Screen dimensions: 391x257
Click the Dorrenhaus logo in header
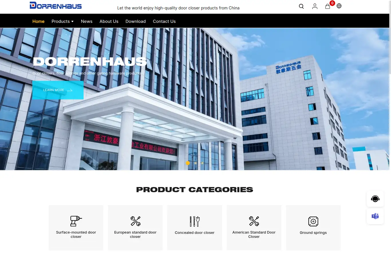click(56, 5)
